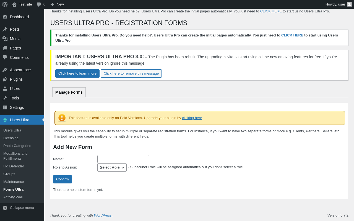Follow the 'clicking here' upgrade link

(192, 118)
